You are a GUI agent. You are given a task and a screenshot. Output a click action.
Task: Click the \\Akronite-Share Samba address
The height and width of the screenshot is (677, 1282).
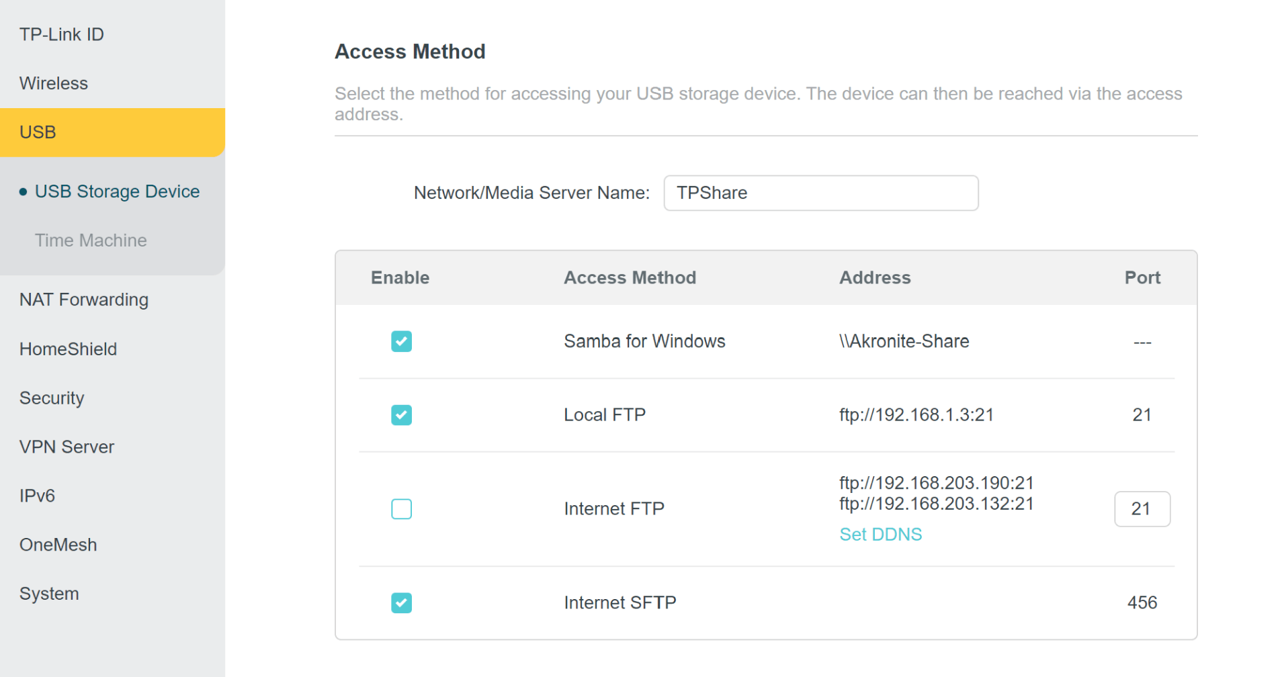coord(904,341)
